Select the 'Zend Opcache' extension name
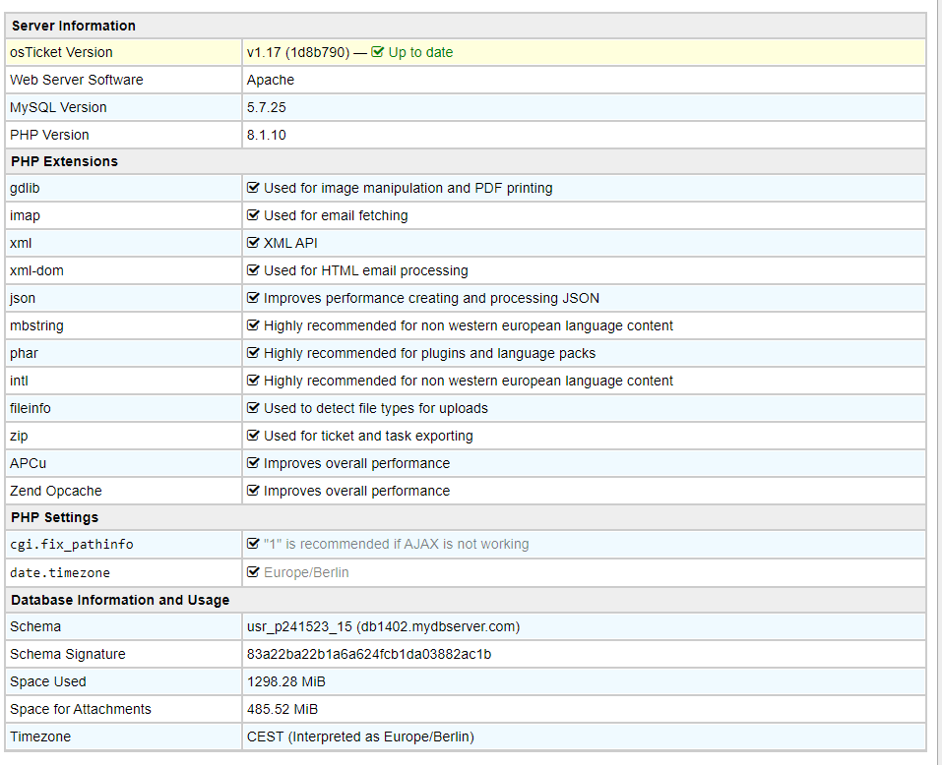 coord(56,491)
